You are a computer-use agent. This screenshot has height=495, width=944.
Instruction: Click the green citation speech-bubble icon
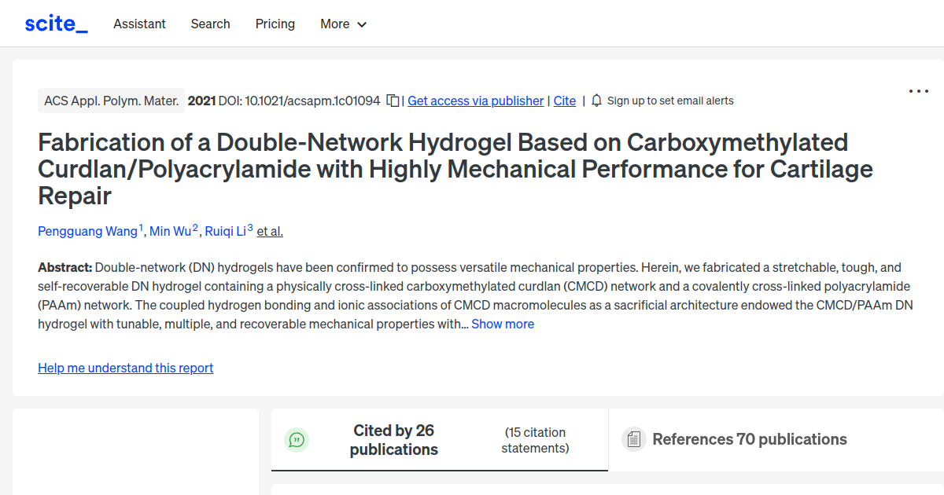point(297,440)
